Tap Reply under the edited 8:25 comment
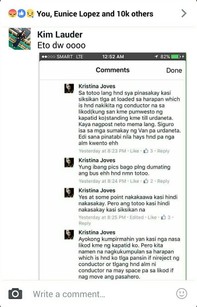This screenshot has width=197, height=307. (85, 224)
